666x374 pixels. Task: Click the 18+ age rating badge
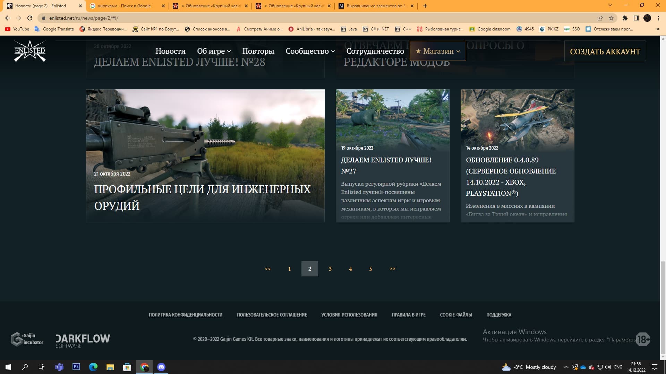[x=643, y=339]
